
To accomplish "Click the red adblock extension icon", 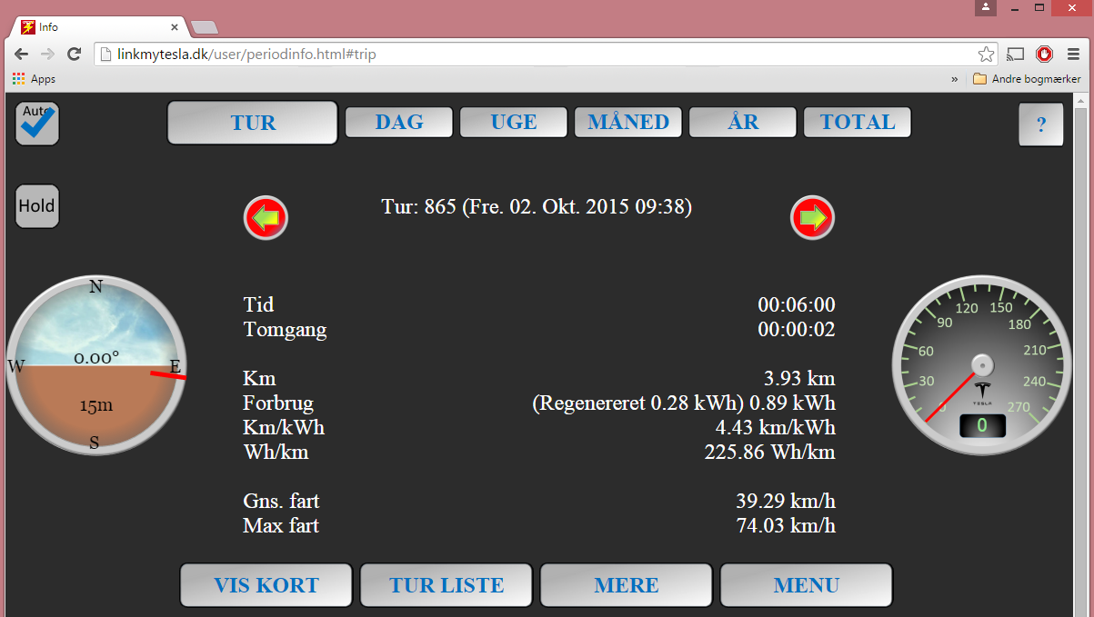I will pyautogui.click(x=1044, y=55).
